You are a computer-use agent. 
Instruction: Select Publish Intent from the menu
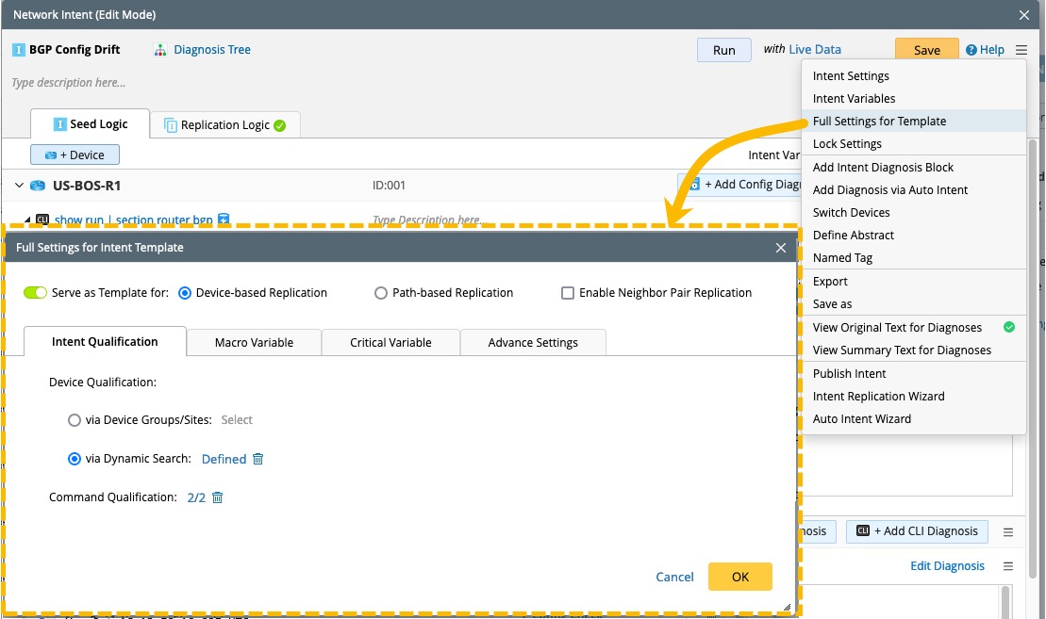point(850,373)
